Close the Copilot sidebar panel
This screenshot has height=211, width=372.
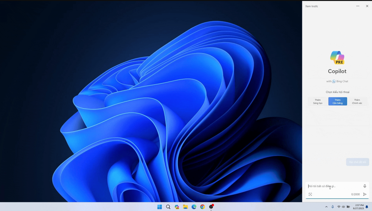click(367, 6)
